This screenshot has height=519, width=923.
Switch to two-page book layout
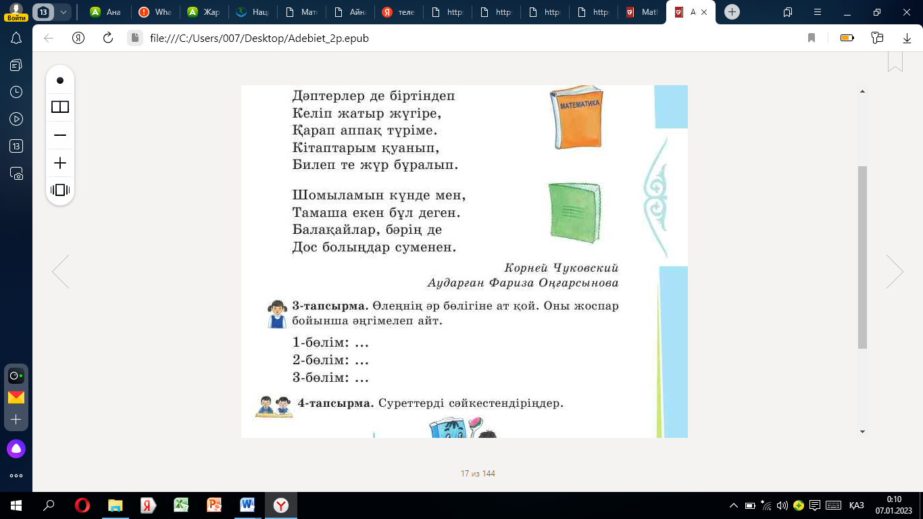coord(60,107)
